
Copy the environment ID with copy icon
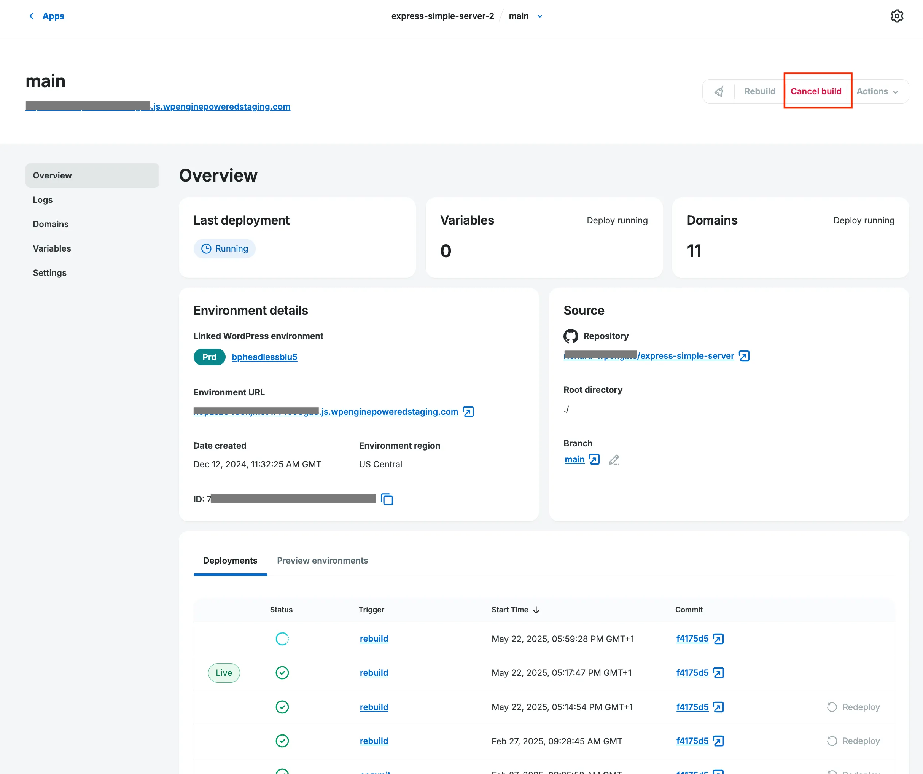pyautogui.click(x=387, y=499)
